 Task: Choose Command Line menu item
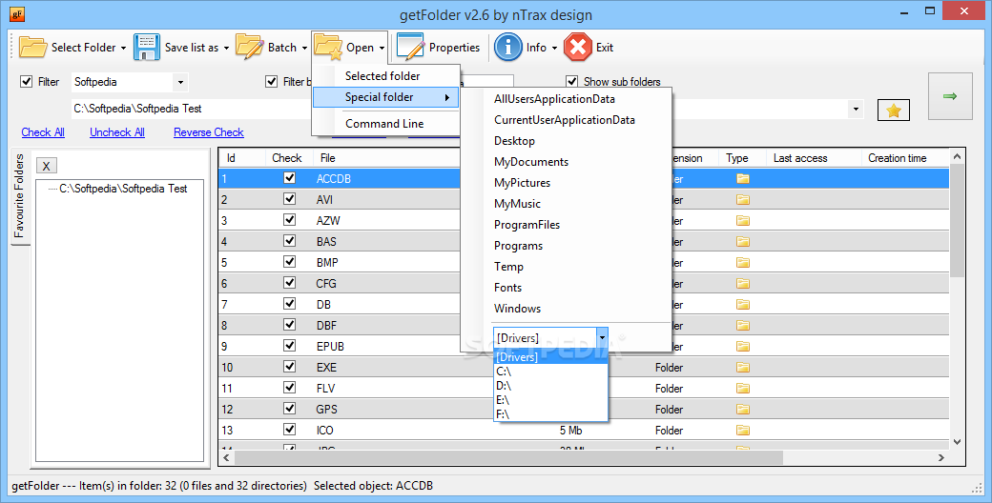pos(386,124)
